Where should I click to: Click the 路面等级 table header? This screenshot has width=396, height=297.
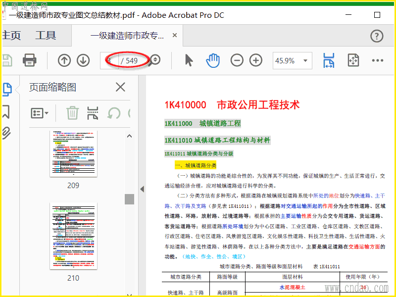coord(227,277)
